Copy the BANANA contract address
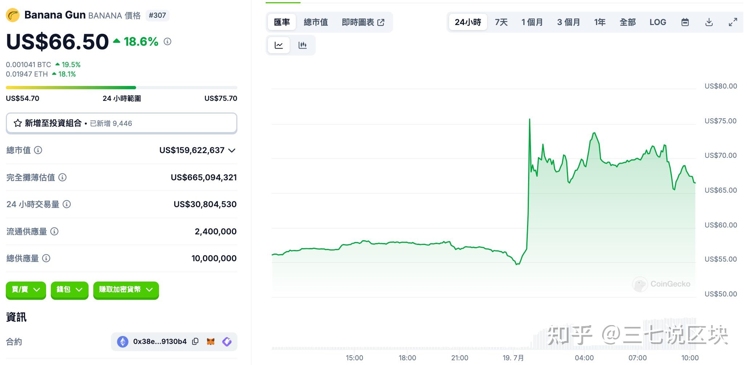This screenshot has width=747, height=365. [x=195, y=341]
